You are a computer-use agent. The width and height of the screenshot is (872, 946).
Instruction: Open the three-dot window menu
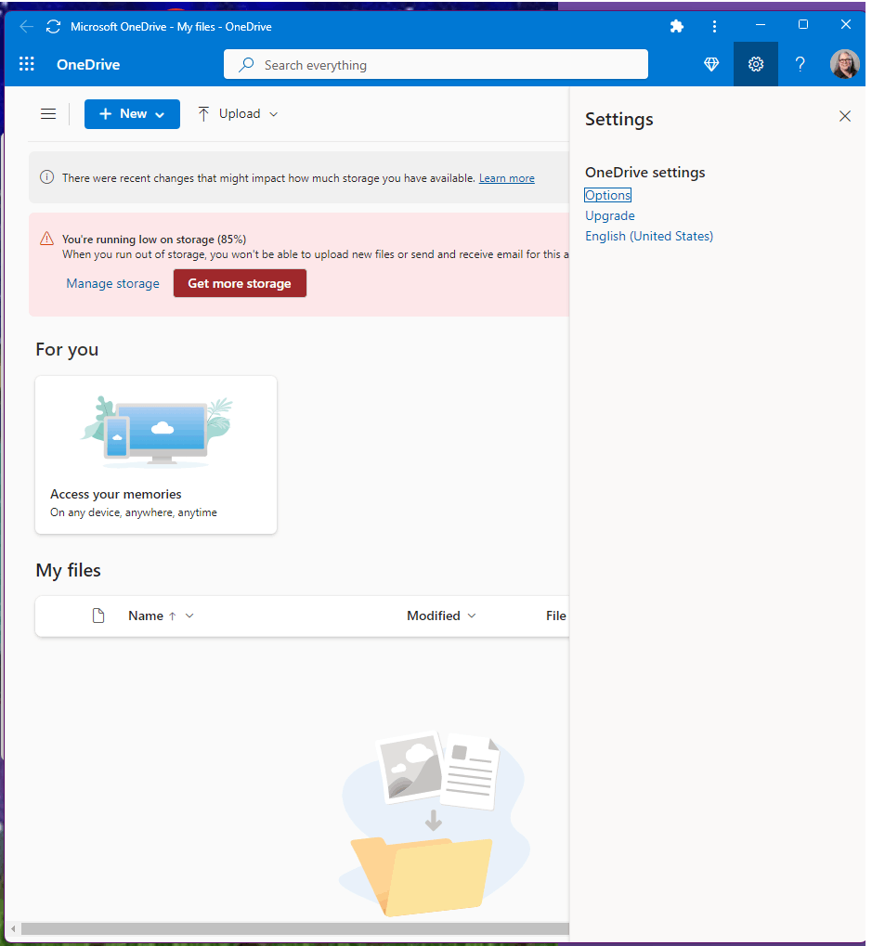pos(714,27)
